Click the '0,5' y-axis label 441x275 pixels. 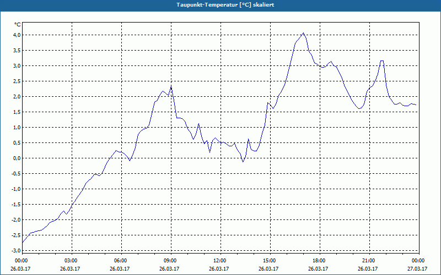tap(17, 143)
